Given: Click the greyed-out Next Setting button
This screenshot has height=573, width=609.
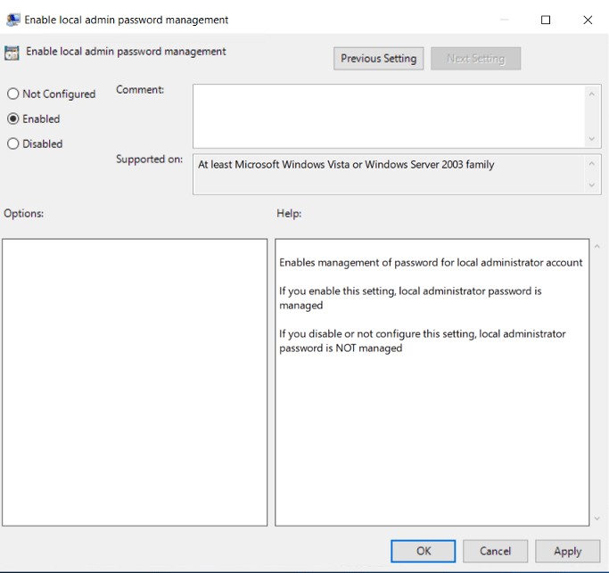Looking at the screenshot, I should tap(475, 59).
